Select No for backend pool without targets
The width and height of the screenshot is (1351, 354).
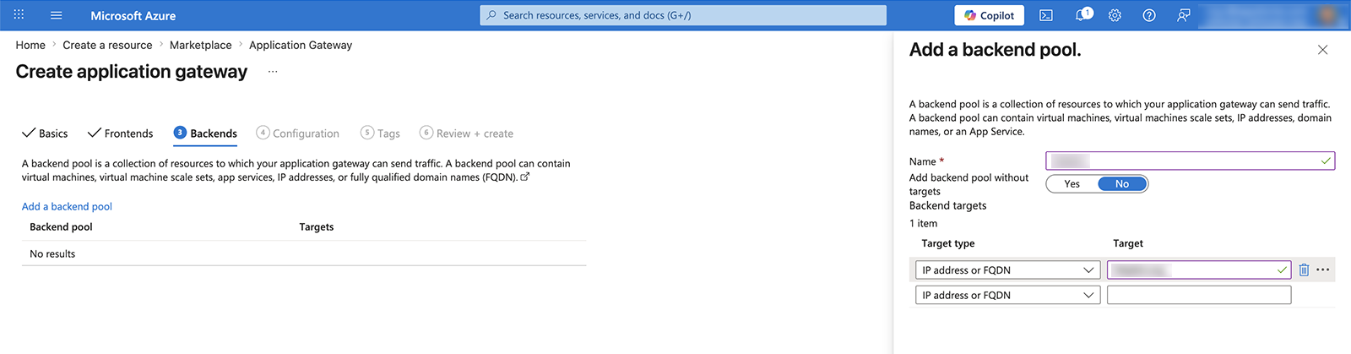[1122, 184]
